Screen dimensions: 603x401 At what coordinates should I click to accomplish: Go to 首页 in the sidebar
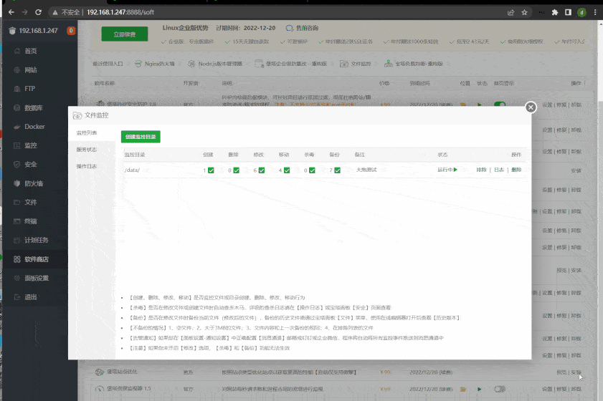pyautogui.click(x=31, y=51)
